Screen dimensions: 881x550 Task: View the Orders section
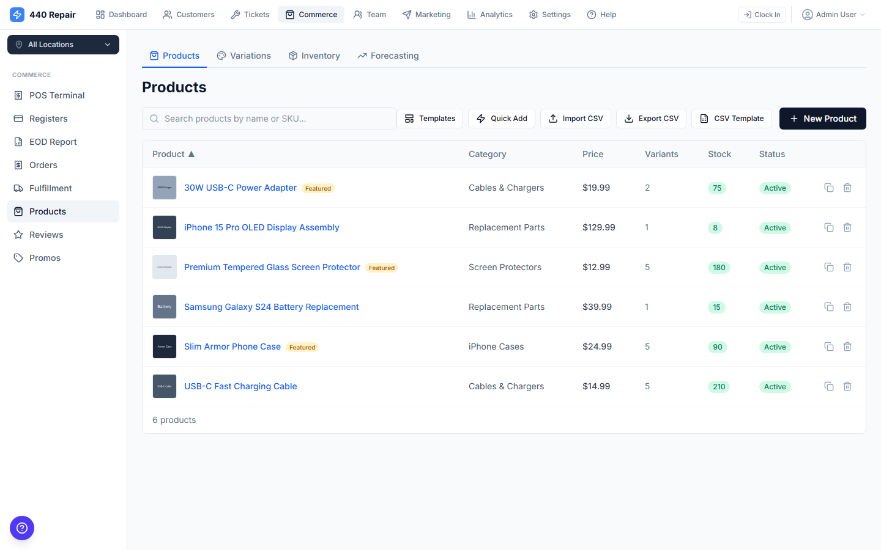(43, 164)
